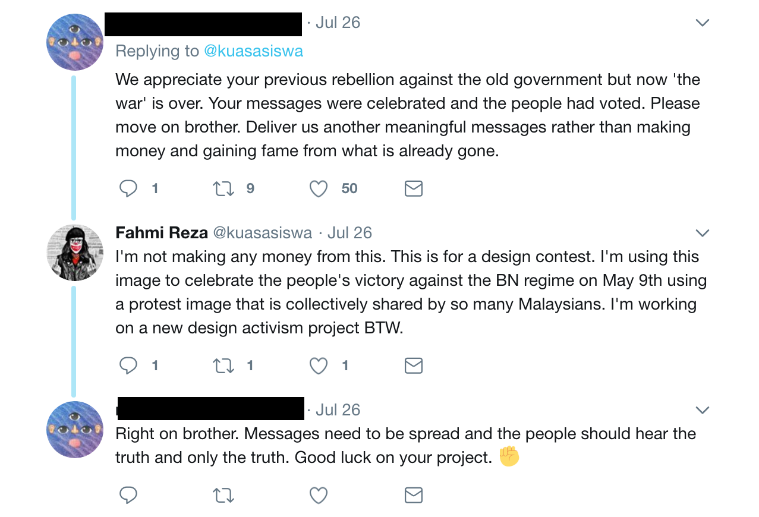Image resolution: width=759 pixels, height=517 pixels.
Task: Reply to Fahmi Reza's tweet
Action: click(128, 366)
